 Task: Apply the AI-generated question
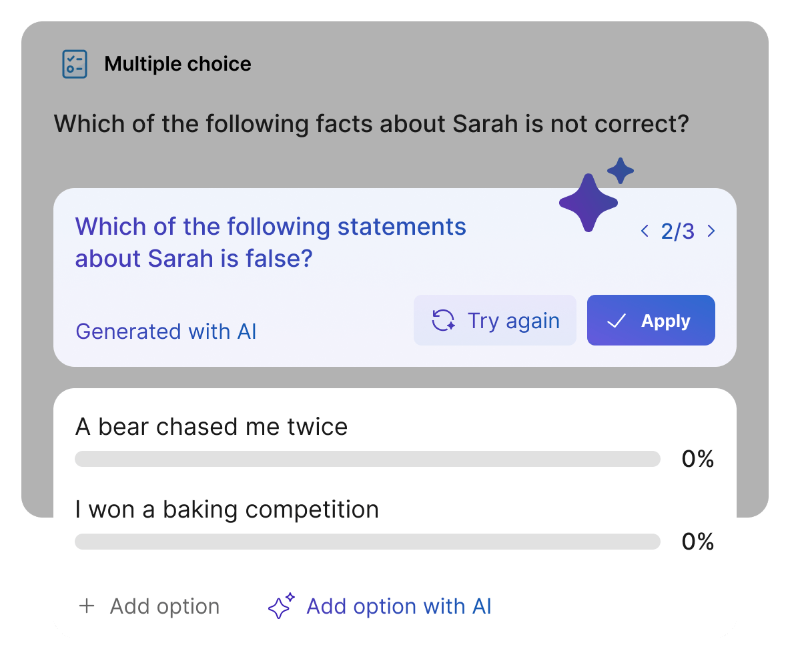(651, 321)
